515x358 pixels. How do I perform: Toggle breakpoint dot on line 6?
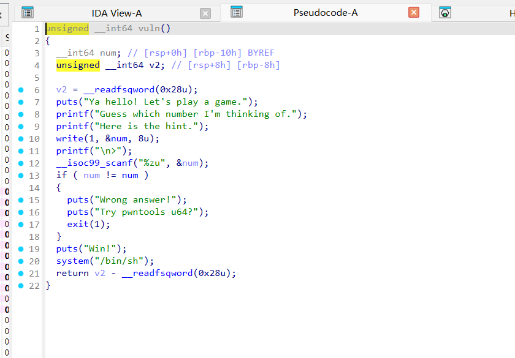tap(21, 90)
